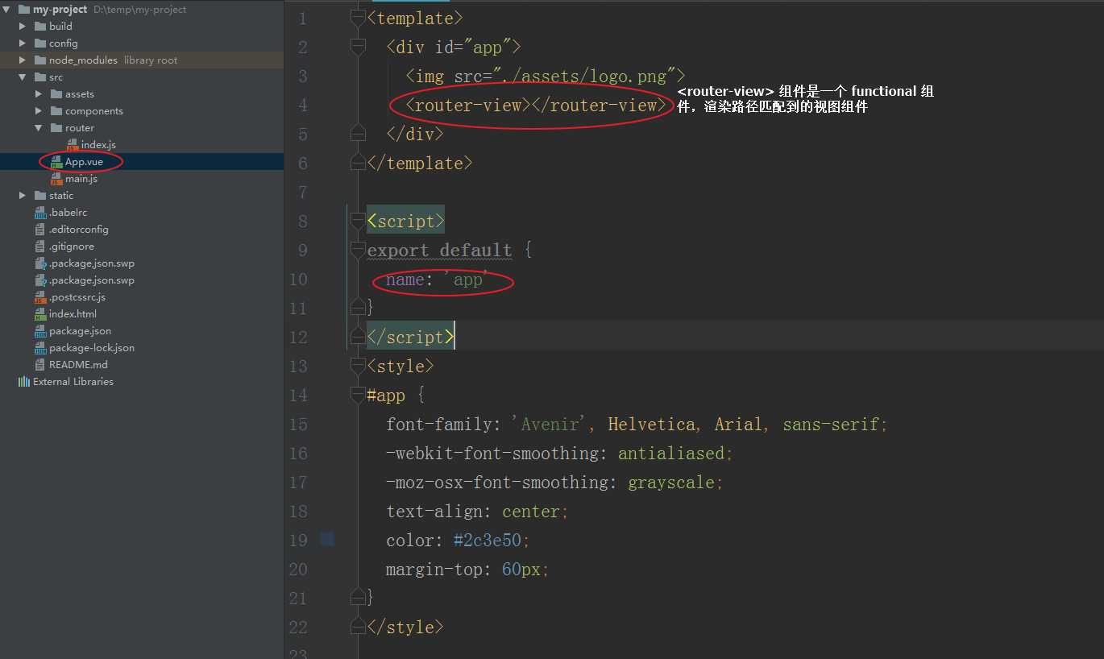The image size is (1104, 659).
Task: Select package.json in the project tree
Action: click(x=81, y=331)
